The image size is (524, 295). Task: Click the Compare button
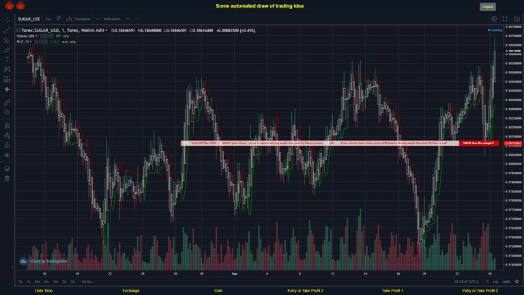coord(78,19)
